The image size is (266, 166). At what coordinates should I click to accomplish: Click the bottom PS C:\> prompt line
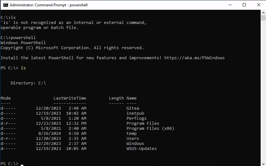[x=9, y=164]
